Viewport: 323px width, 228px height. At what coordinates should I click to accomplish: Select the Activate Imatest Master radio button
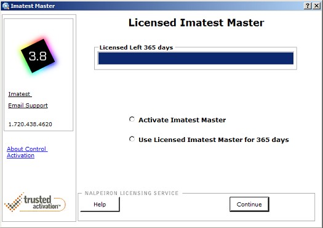point(132,119)
